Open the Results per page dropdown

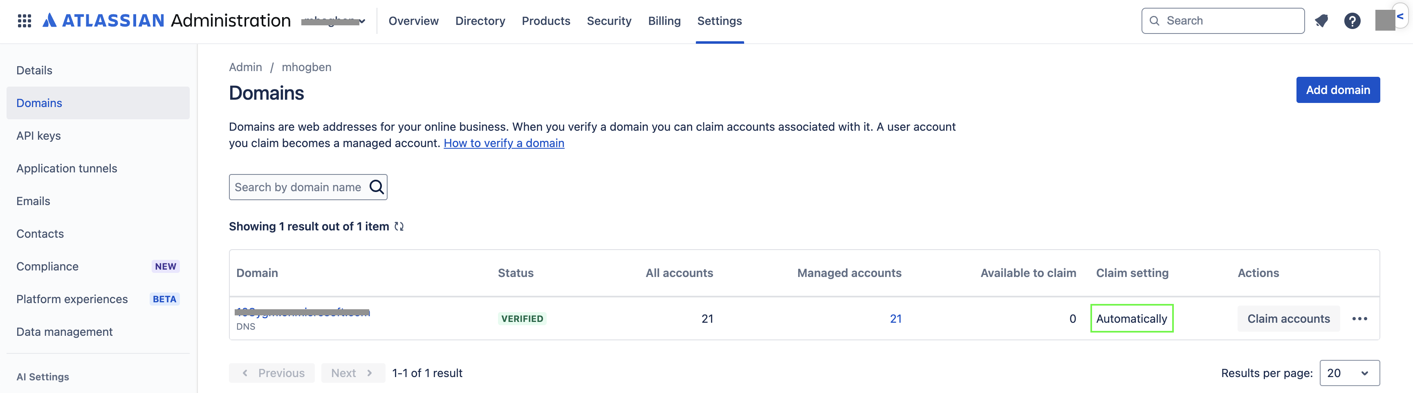[1349, 373]
